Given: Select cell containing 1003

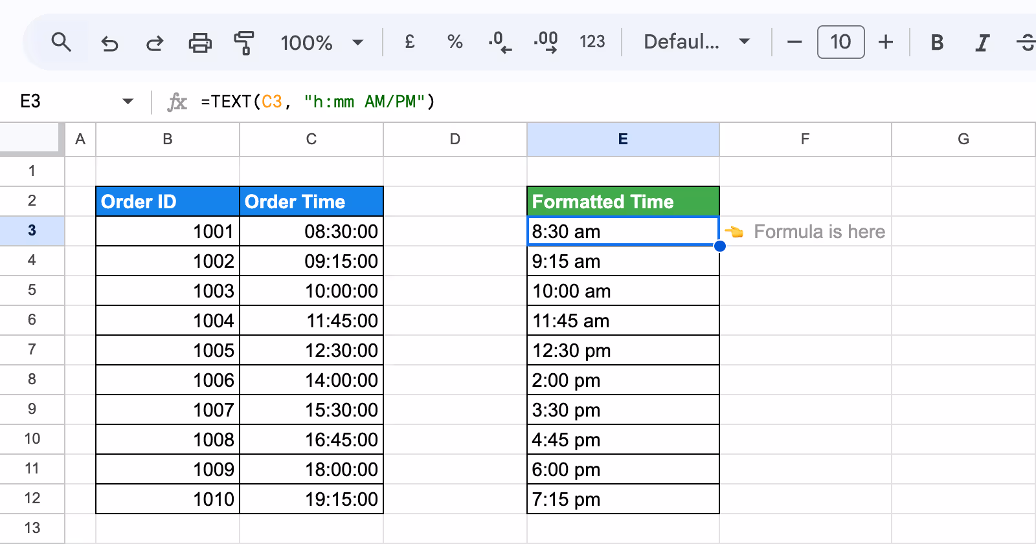Looking at the screenshot, I should coord(168,291).
